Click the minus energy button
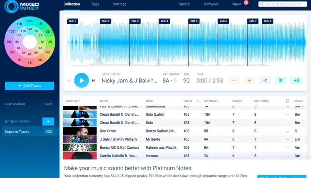 point(234,80)
